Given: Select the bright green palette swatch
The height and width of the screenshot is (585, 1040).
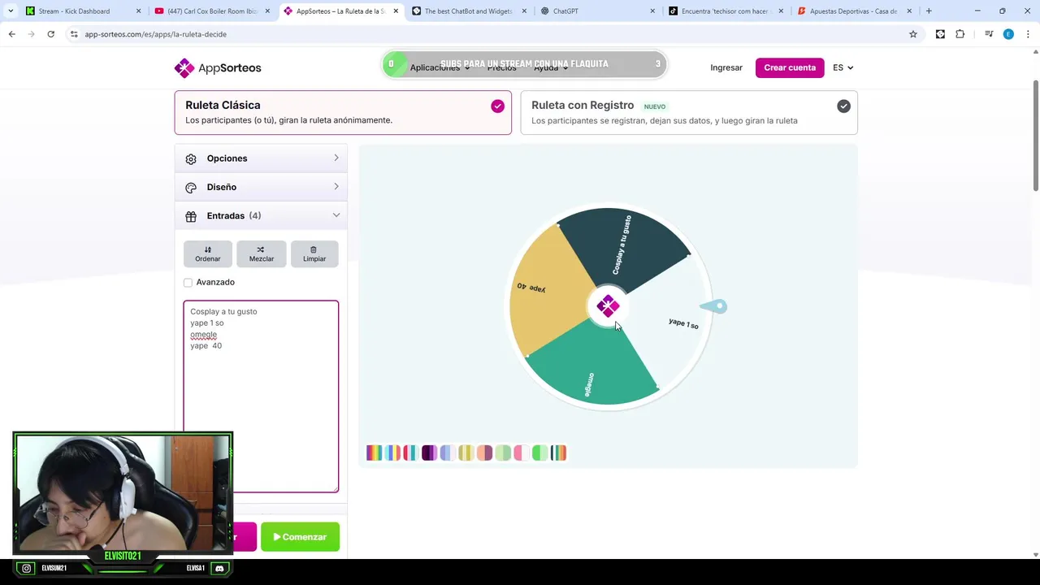Looking at the screenshot, I should pyautogui.click(x=539, y=453).
